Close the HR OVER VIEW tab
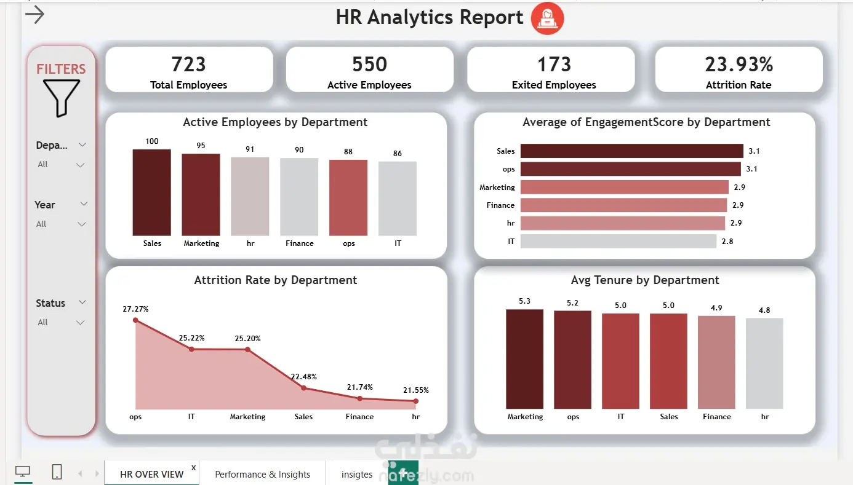This screenshot has width=853, height=485. click(x=193, y=468)
